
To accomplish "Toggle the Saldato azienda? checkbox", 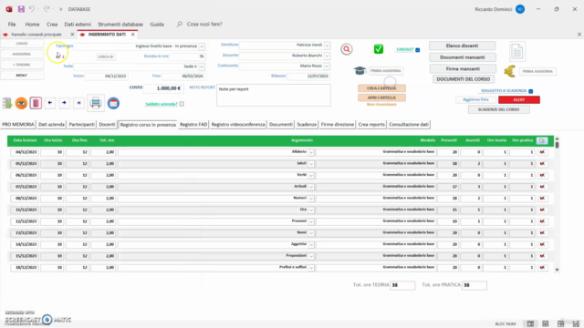I will tap(182, 104).
